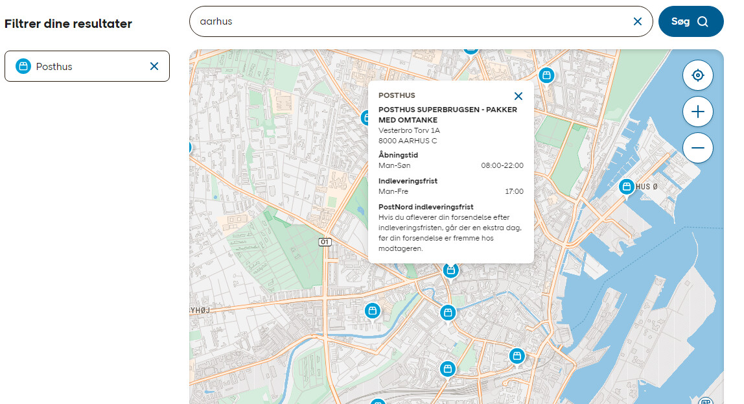Select the Posthus filter chip icon
The height and width of the screenshot is (404, 744).
(x=23, y=66)
